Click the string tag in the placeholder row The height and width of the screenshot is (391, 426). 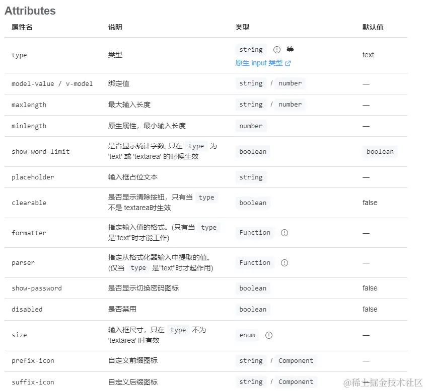pyautogui.click(x=251, y=177)
